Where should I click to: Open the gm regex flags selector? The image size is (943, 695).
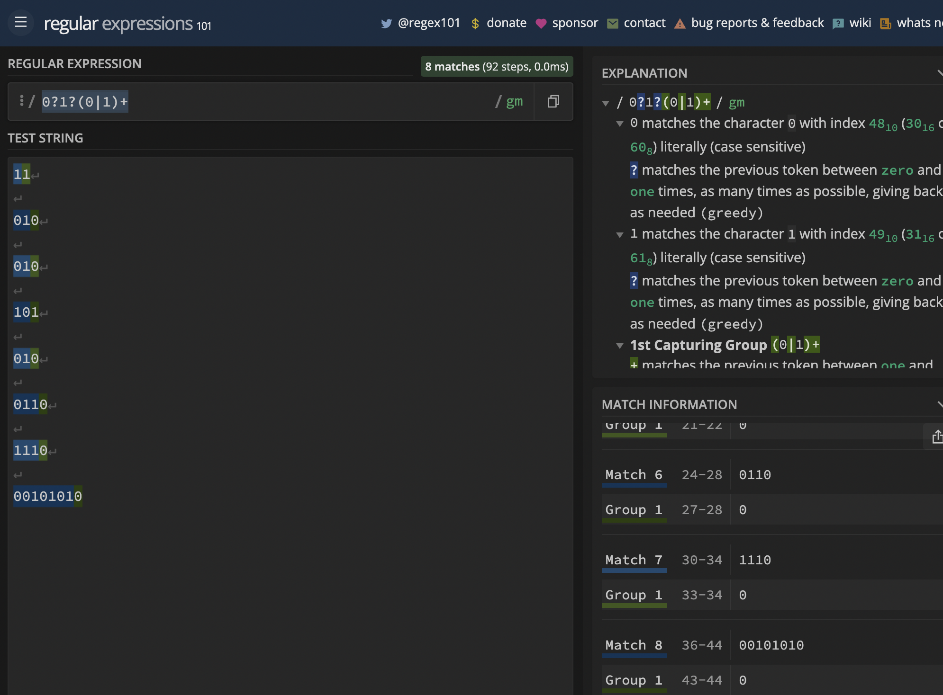point(514,101)
